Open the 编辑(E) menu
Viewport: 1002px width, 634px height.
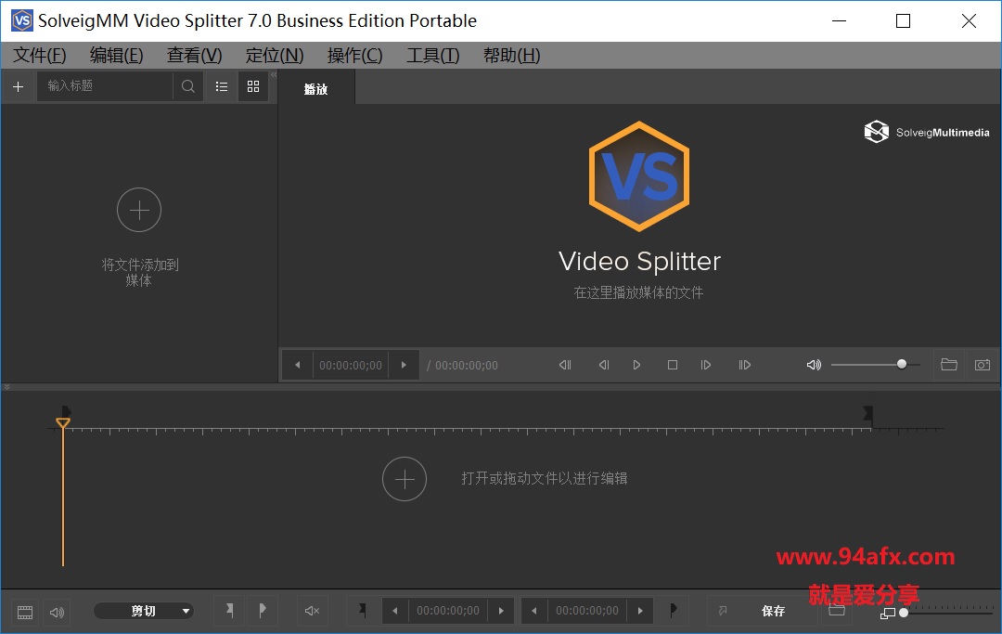tap(116, 56)
